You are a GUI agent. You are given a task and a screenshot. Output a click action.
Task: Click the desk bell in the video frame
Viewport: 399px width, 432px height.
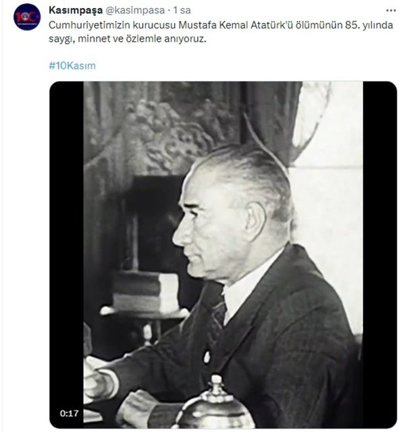click(x=215, y=404)
